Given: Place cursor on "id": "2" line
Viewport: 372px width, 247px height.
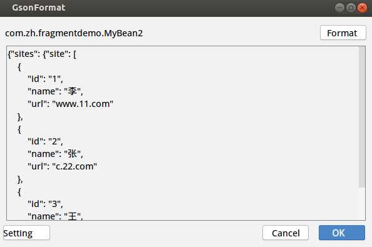Looking at the screenshot, I should [45, 141].
